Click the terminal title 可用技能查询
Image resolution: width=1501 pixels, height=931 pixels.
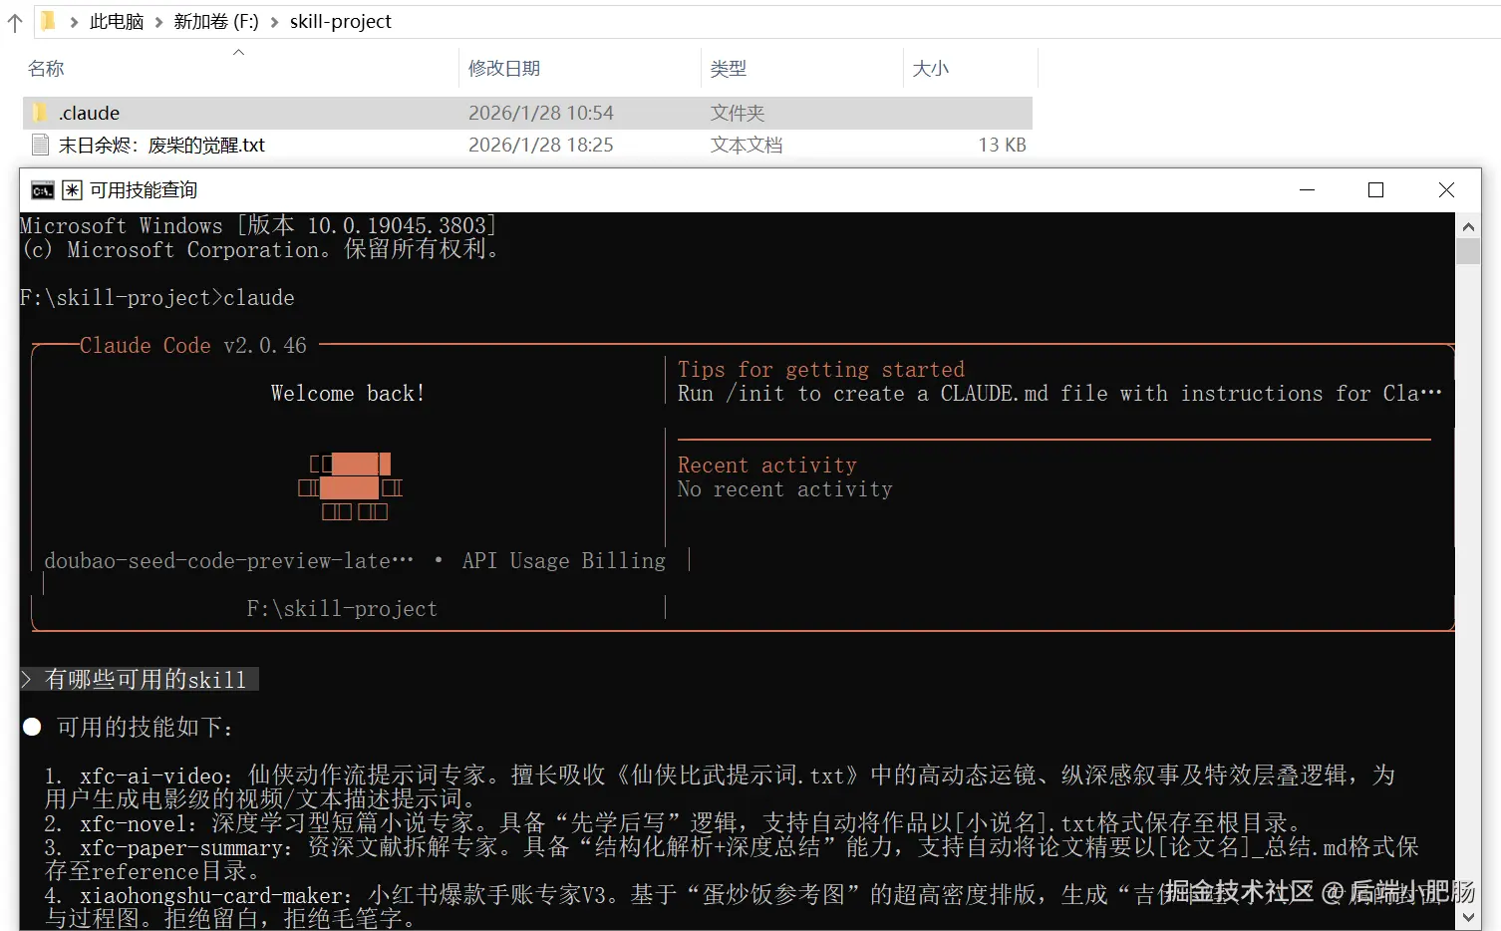144,190
